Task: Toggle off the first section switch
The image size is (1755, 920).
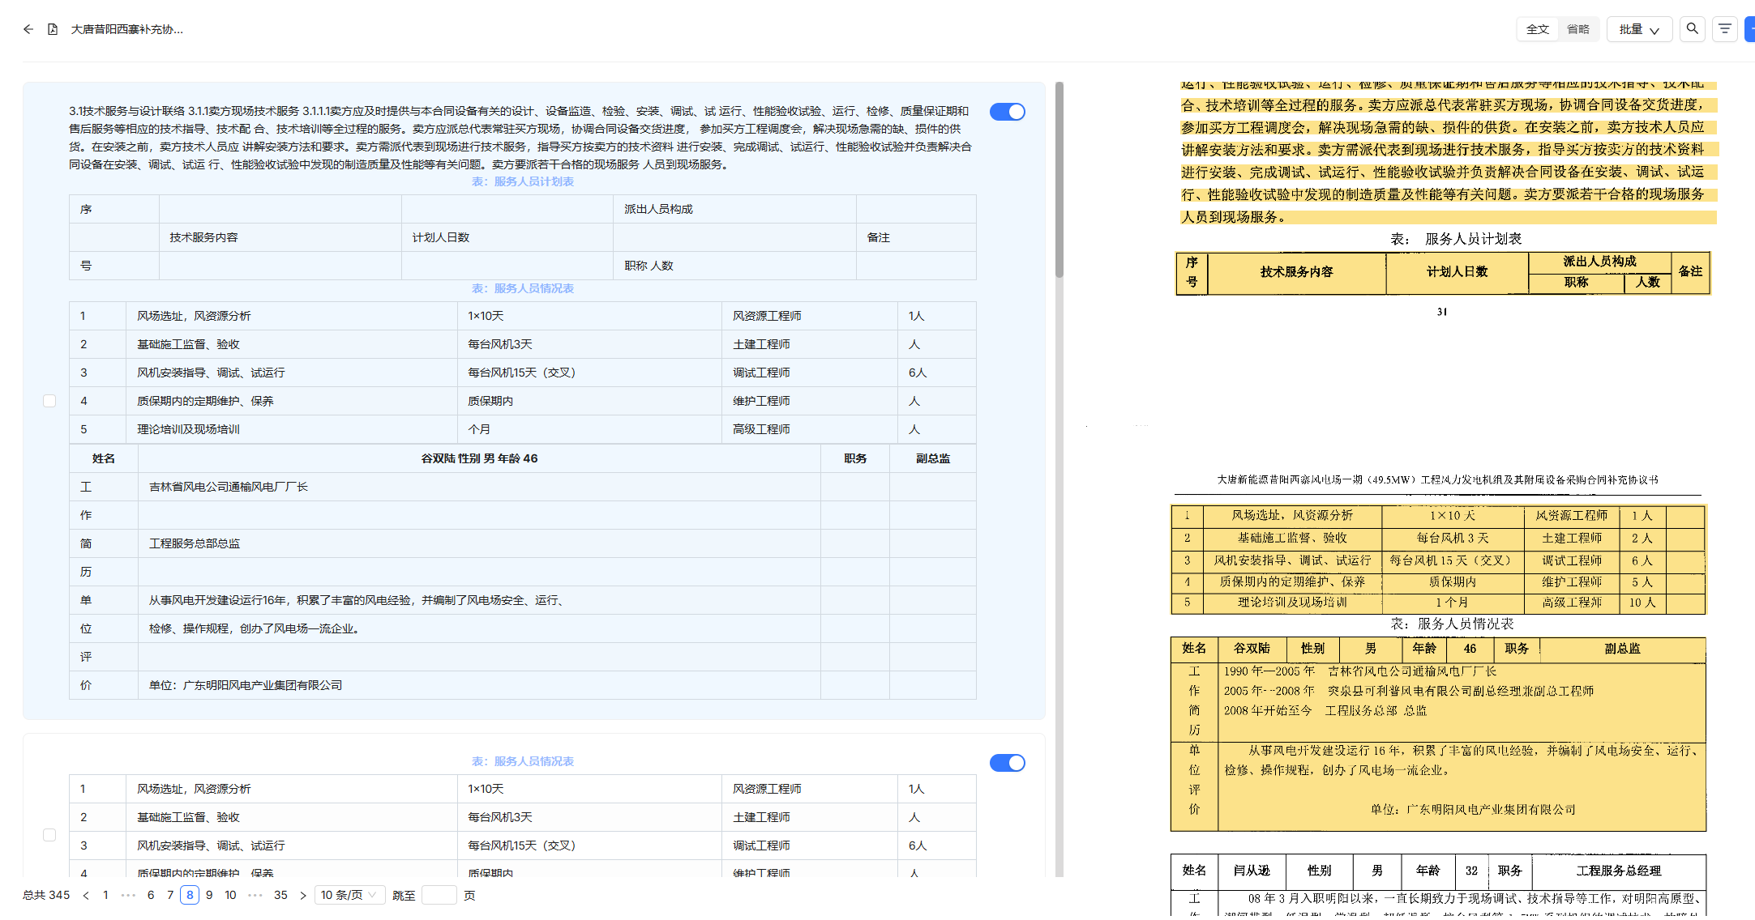Action: point(1007,112)
